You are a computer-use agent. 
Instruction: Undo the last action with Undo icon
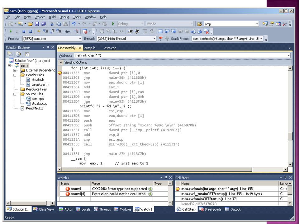pyautogui.click(x=74, y=24)
